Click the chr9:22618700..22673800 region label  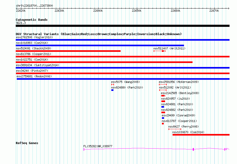(x=34, y=6)
